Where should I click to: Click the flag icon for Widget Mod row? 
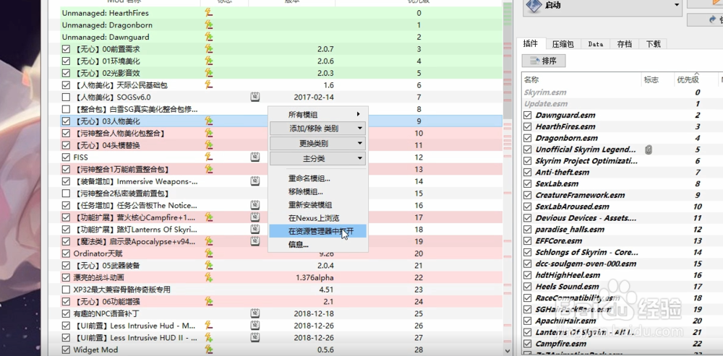coord(209,350)
